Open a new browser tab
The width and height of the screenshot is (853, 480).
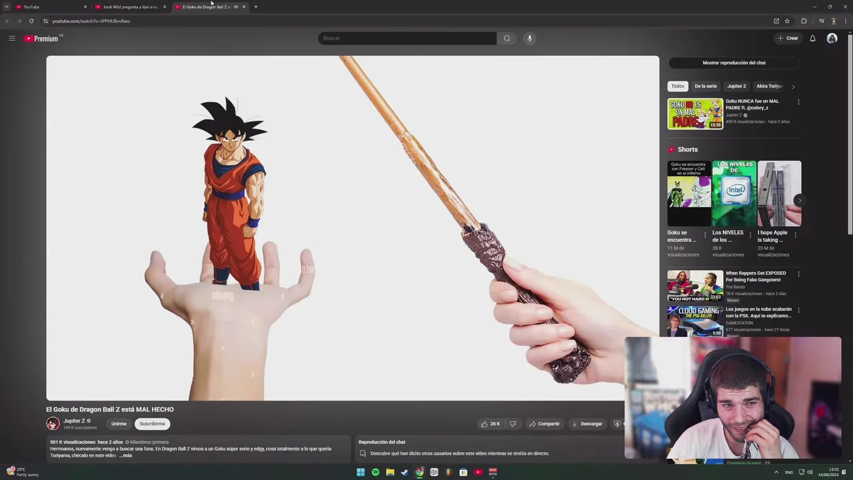tap(256, 7)
